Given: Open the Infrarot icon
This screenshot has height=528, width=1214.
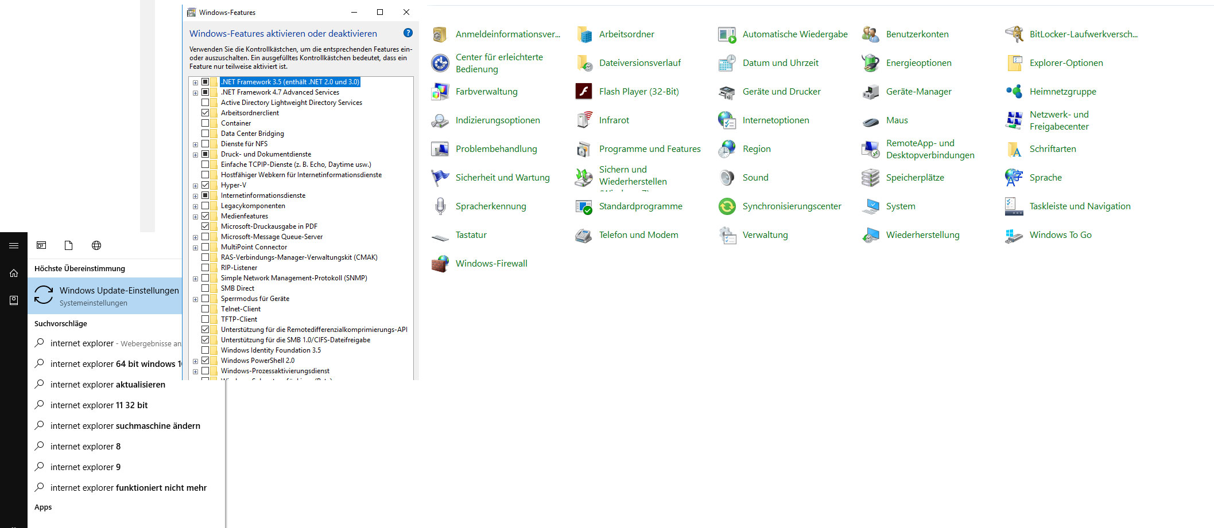Looking at the screenshot, I should (x=584, y=120).
